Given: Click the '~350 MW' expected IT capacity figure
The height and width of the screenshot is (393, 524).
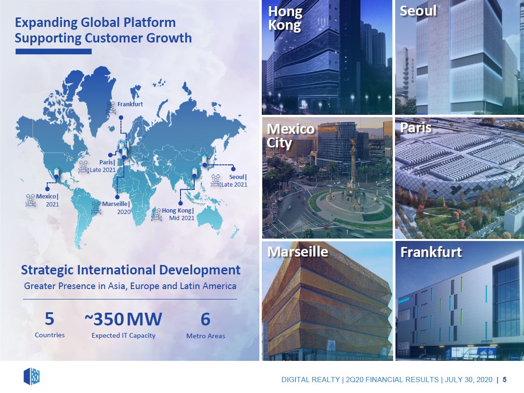Looking at the screenshot, I should 123,320.
